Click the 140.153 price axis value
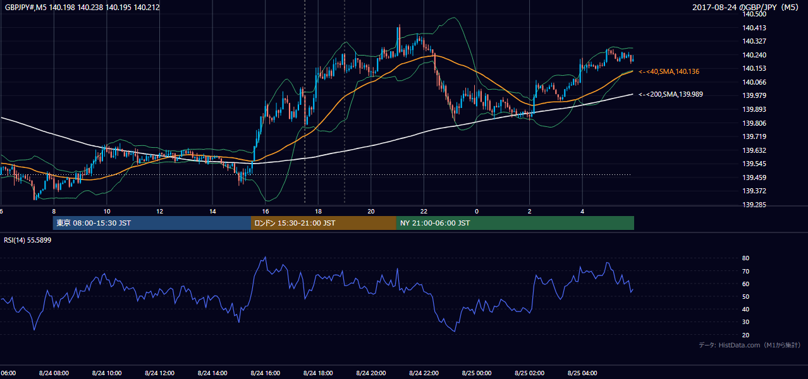 [x=756, y=68]
